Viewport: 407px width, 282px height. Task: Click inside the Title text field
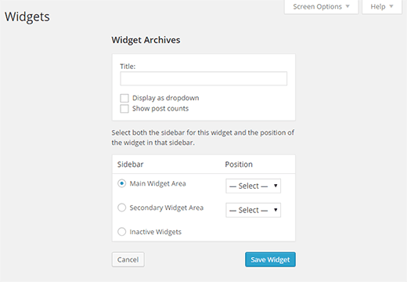(x=203, y=78)
